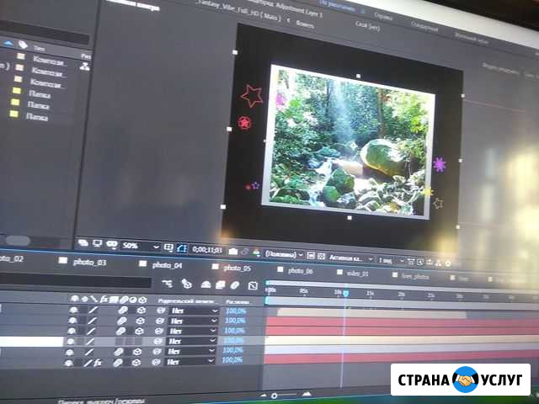Toggle motion blur switch on first layer
This screenshot has width=539, height=404.
122,311
